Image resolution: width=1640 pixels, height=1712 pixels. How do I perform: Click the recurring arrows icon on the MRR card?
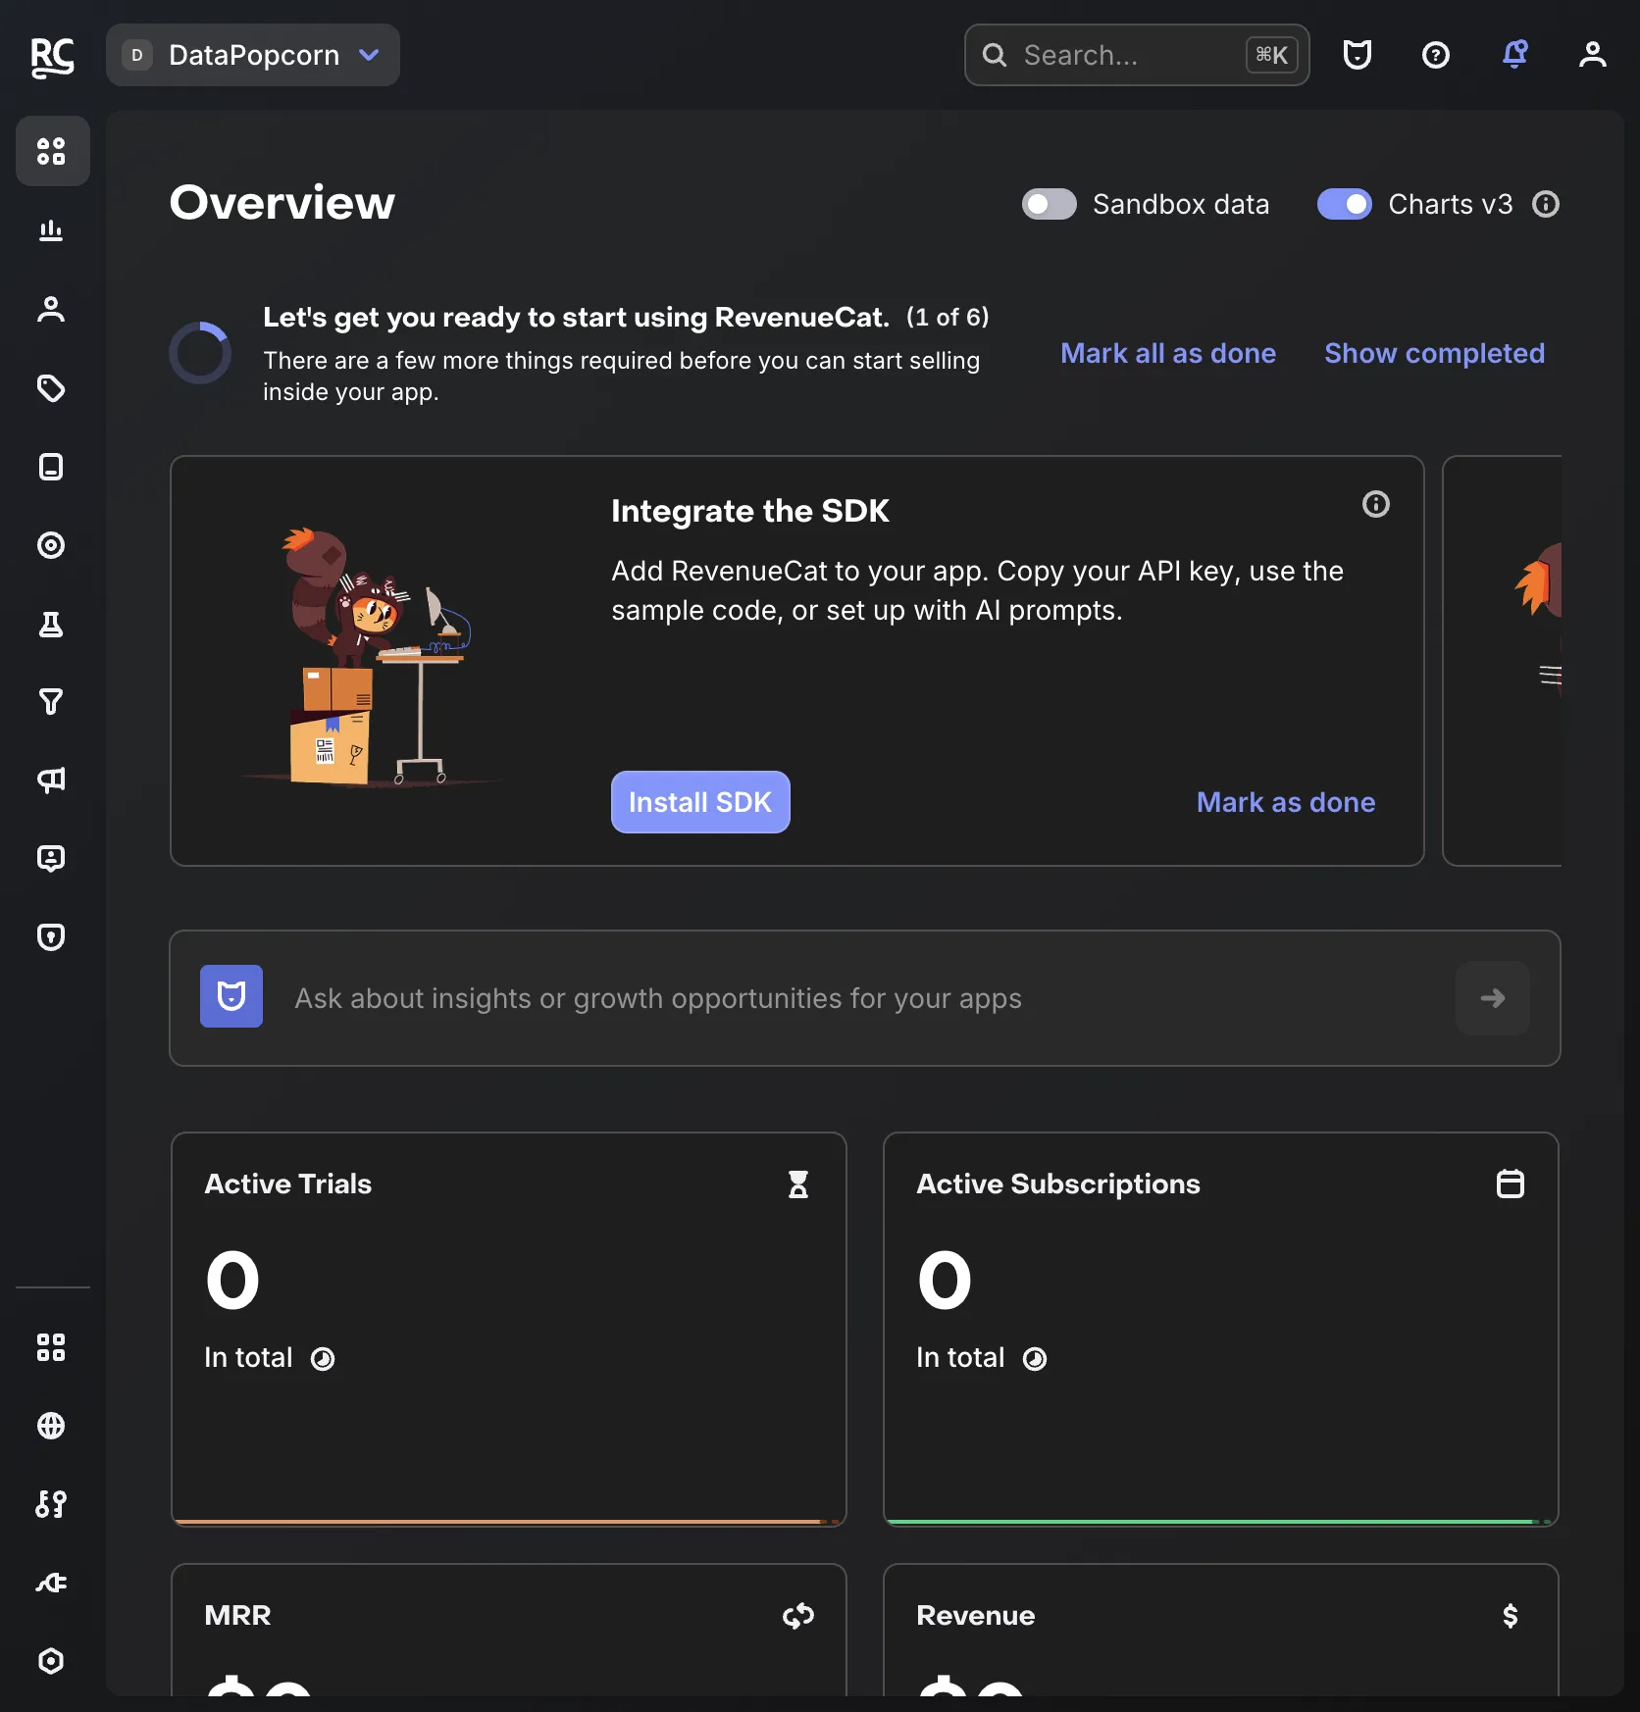coord(798,1615)
